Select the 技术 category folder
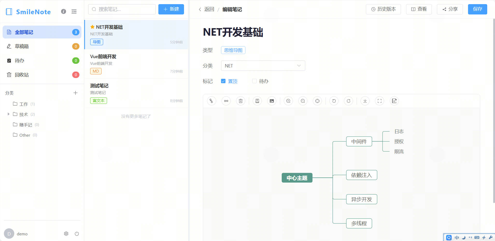The height and width of the screenshot is (241, 495). pyautogui.click(x=24, y=114)
